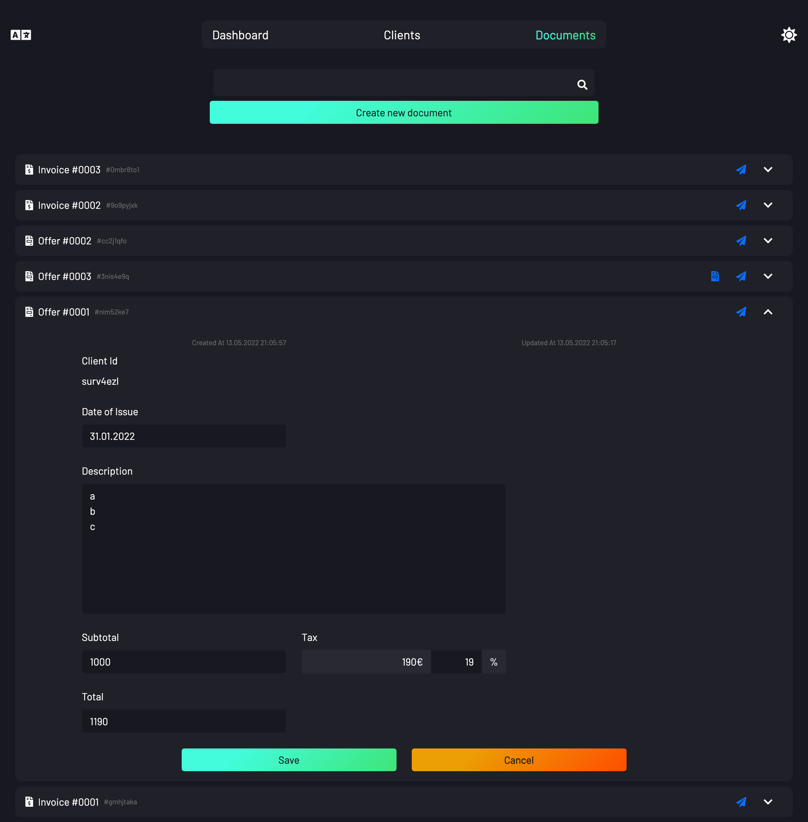This screenshot has width=808, height=822.
Task: Expand Offer #0002 details with chevron
Action: coord(768,241)
